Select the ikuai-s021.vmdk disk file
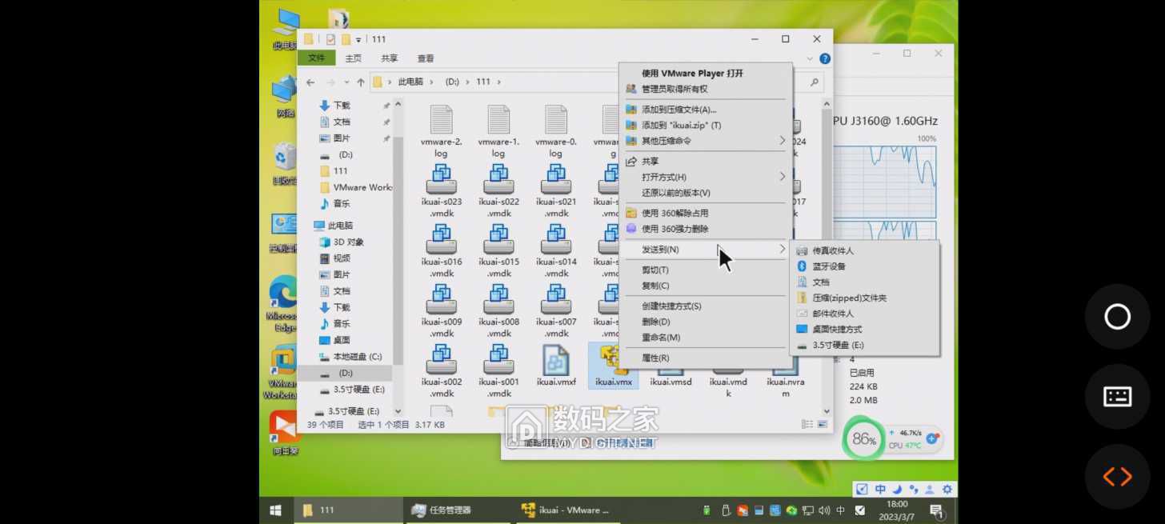Viewport: 1165px width, 524px height. (x=556, y=190)
